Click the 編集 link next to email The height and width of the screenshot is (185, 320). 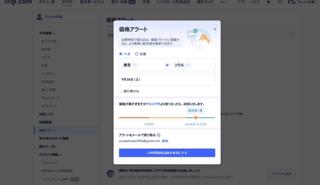(165, 141)
